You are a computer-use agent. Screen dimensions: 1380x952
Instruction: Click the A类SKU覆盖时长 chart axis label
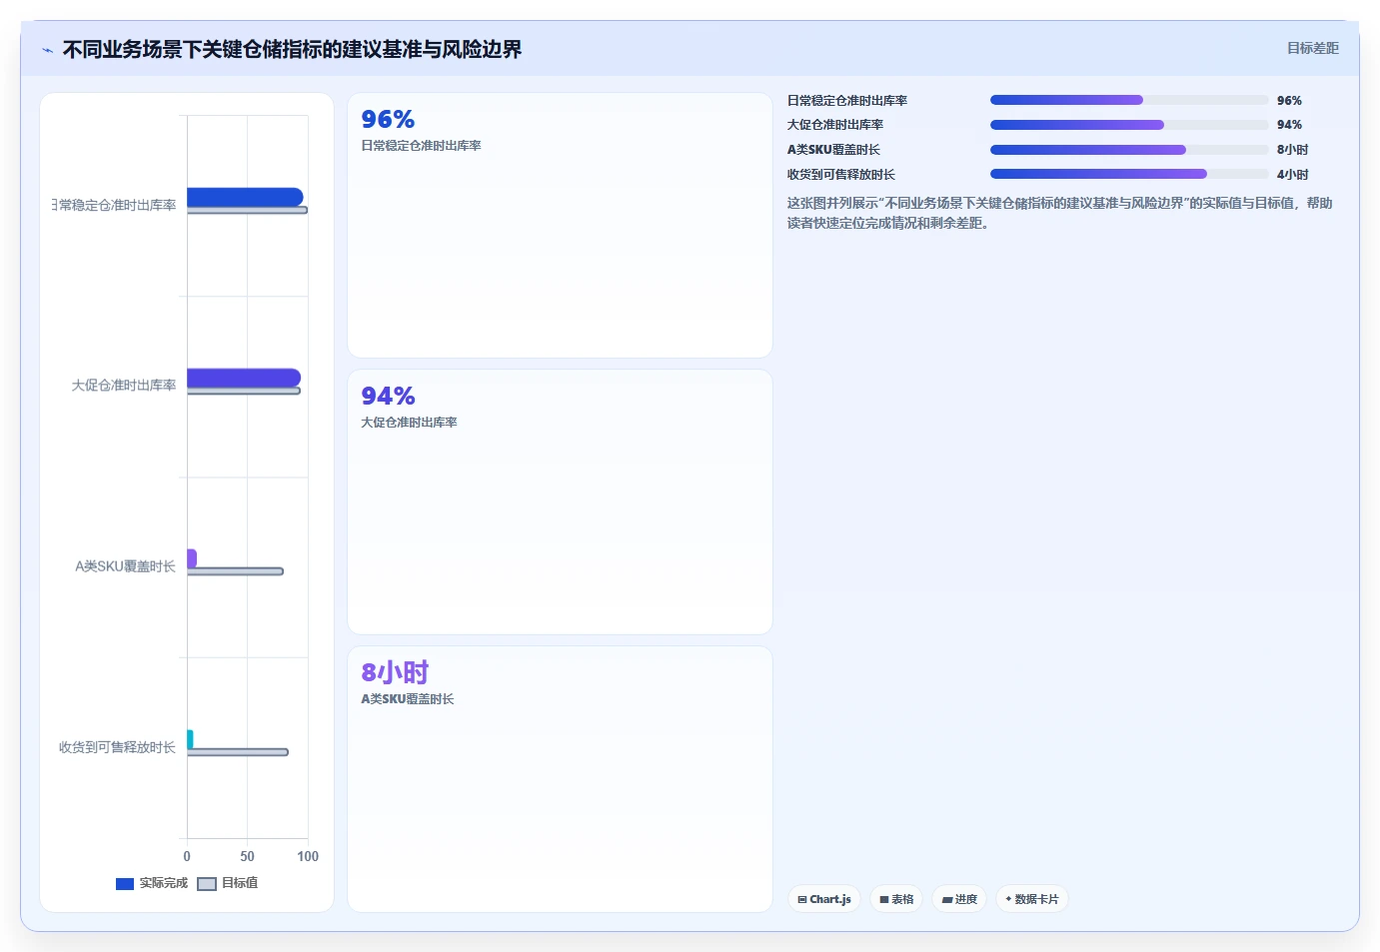click(126, 566)
